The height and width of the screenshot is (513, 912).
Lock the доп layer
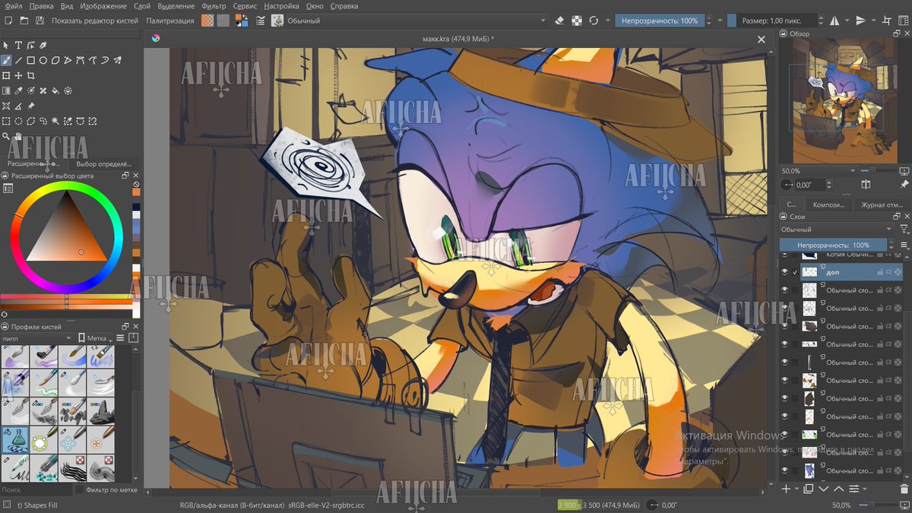coord(880,272)
